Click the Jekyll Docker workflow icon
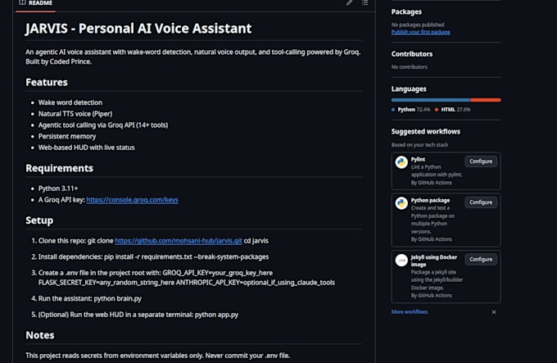557x363 pixels. (x=401, y=260)
